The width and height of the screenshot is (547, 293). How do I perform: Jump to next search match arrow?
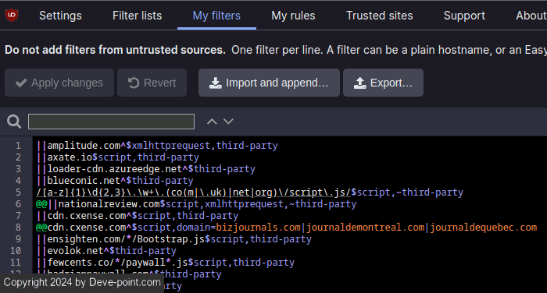(228, 122)
